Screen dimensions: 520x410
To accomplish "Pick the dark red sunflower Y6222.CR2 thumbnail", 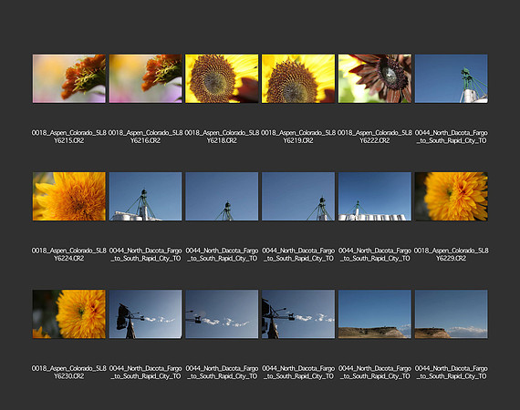I will (375, 78).
